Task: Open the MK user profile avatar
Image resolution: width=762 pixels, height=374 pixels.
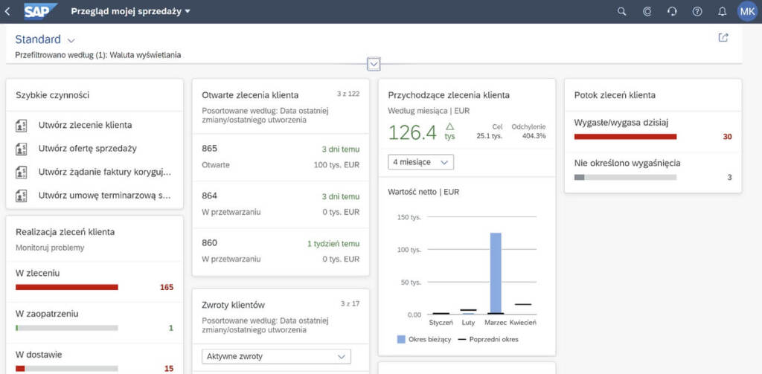Action: 747,11
